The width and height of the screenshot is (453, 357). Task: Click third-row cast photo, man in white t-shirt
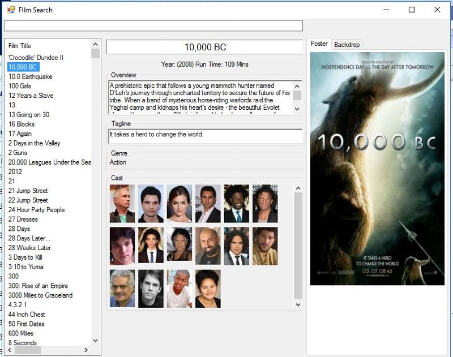point(180,289)
